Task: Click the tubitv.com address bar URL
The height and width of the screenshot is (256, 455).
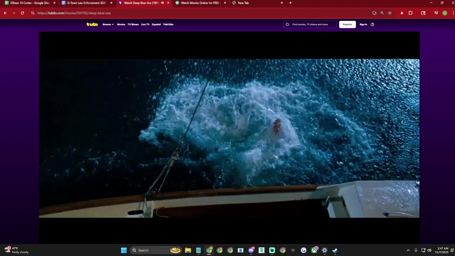Action: pyautogui.click(x=74, y=13)
